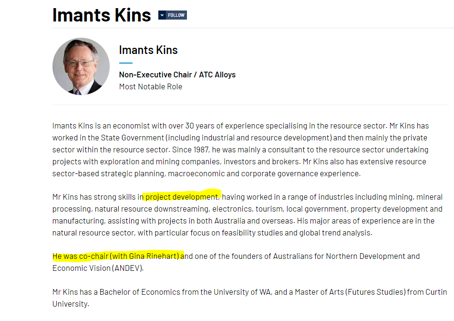The width and height of the screenshot is (454, 321).
Task: Click the large Imants Kins page title
Action: (x=102, y=15)
